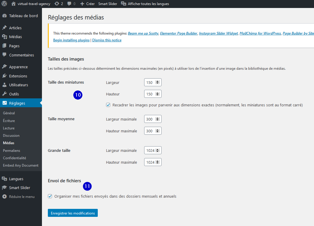Open the Page Builder by Site link
This screenshot has height=226, width=314.
coord(298,33)
